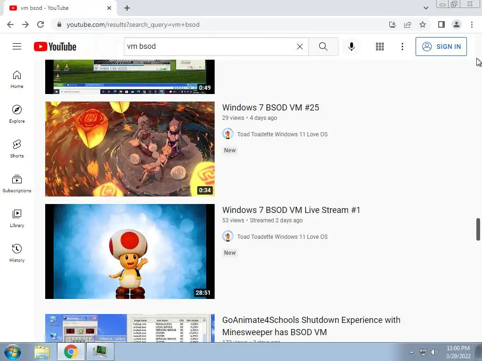Go back in browser
Screen dimensions: 482x361
(10, 24)
